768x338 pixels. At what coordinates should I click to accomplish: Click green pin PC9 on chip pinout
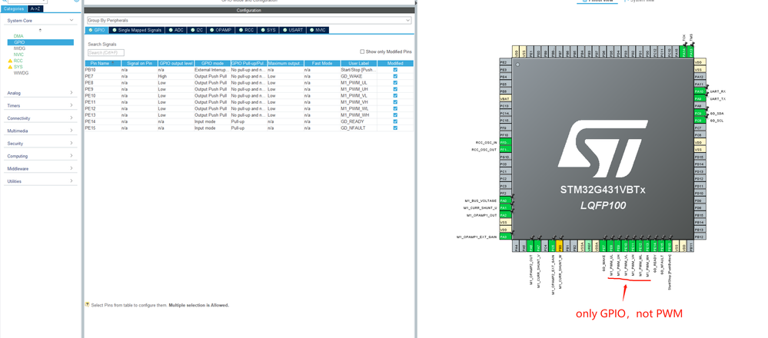[700, 113]
